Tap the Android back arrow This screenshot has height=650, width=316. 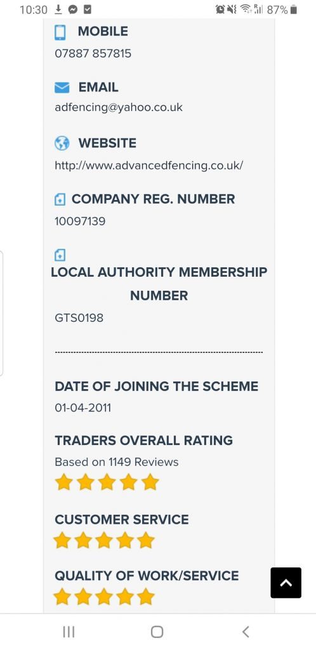[x=246, y=632]
